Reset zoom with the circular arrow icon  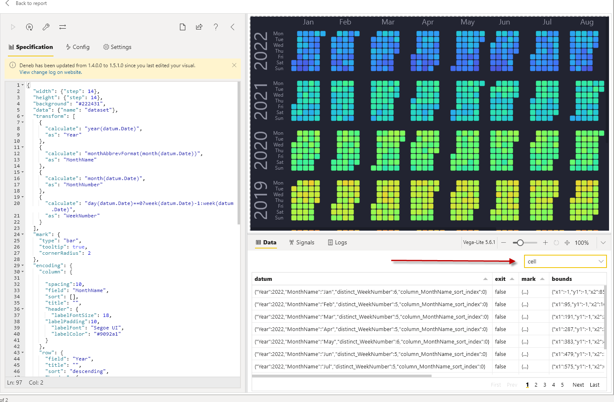(556, 243)
